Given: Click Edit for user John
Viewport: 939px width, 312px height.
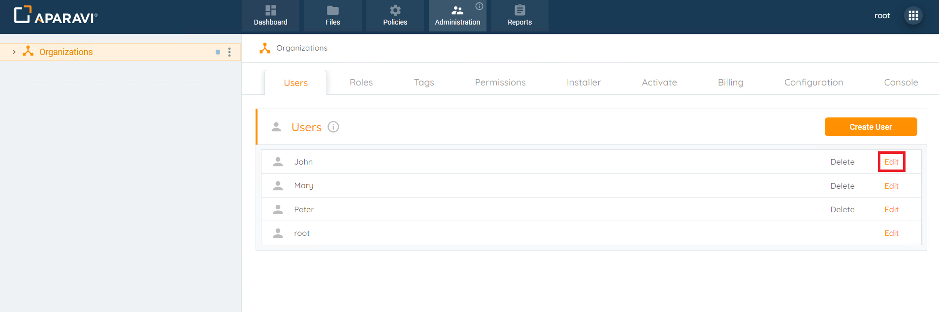Looking at the screenshot, I should [x=891, y=162].
